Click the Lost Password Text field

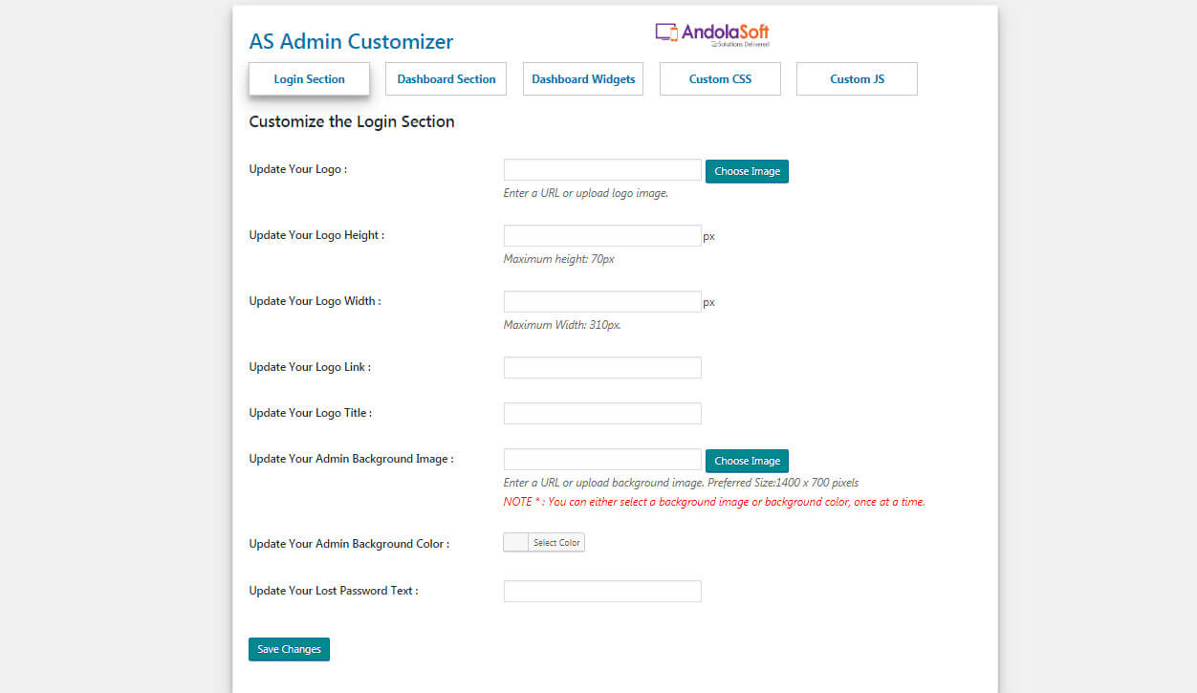tap(602, 592)
